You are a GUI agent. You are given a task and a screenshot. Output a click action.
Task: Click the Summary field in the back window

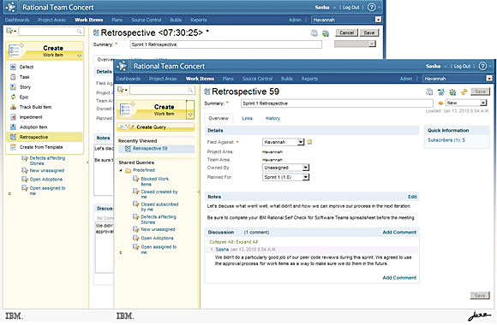226,44
